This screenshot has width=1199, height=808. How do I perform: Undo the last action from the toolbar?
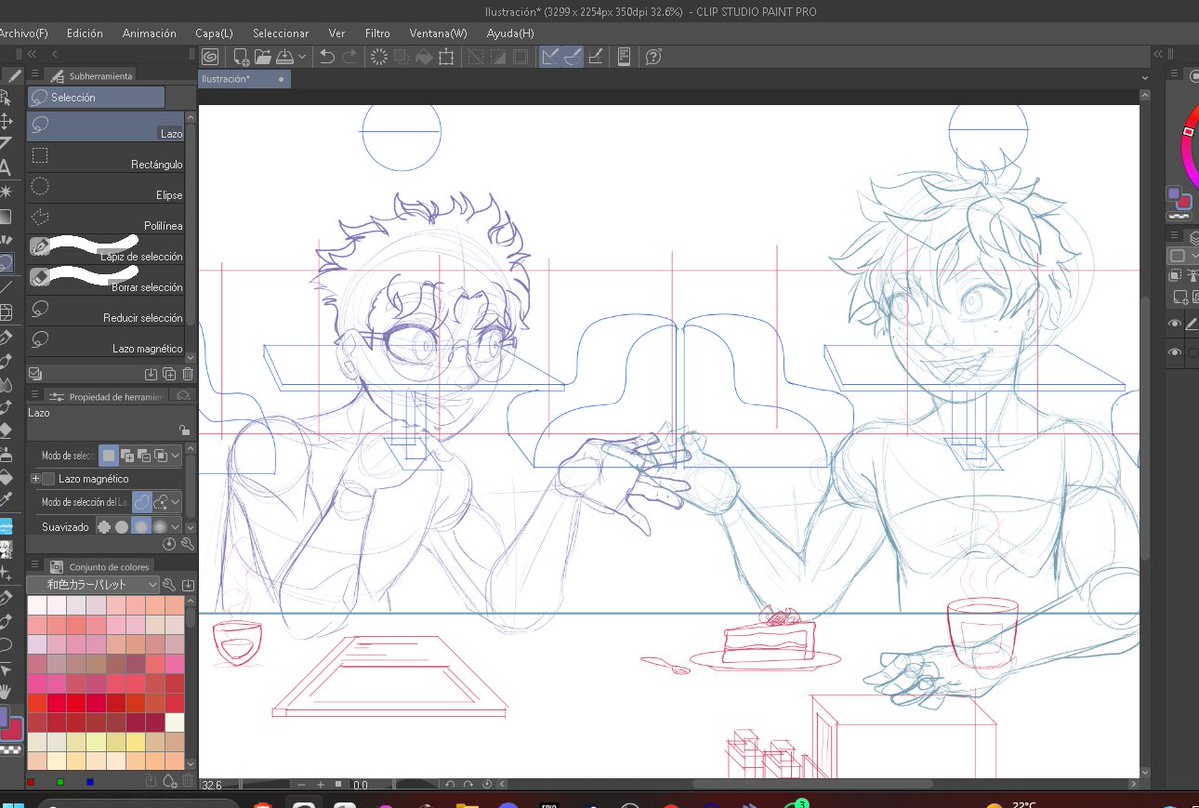point(328,57)
